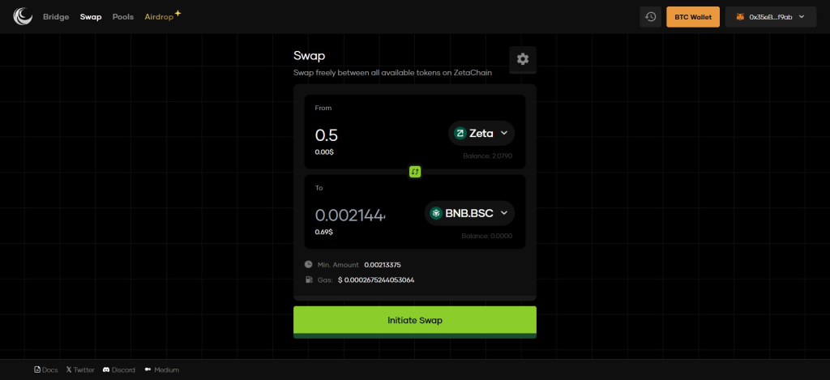Image resolution: width=830 pixels, height=380 pixels.
Task: Expand the BNB.BSC token dropdown chevron
Action: [x=504, y=213]
